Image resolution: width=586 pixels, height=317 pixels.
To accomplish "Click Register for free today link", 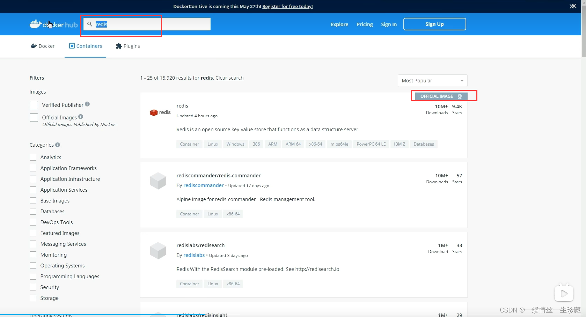I will [287, 6].
